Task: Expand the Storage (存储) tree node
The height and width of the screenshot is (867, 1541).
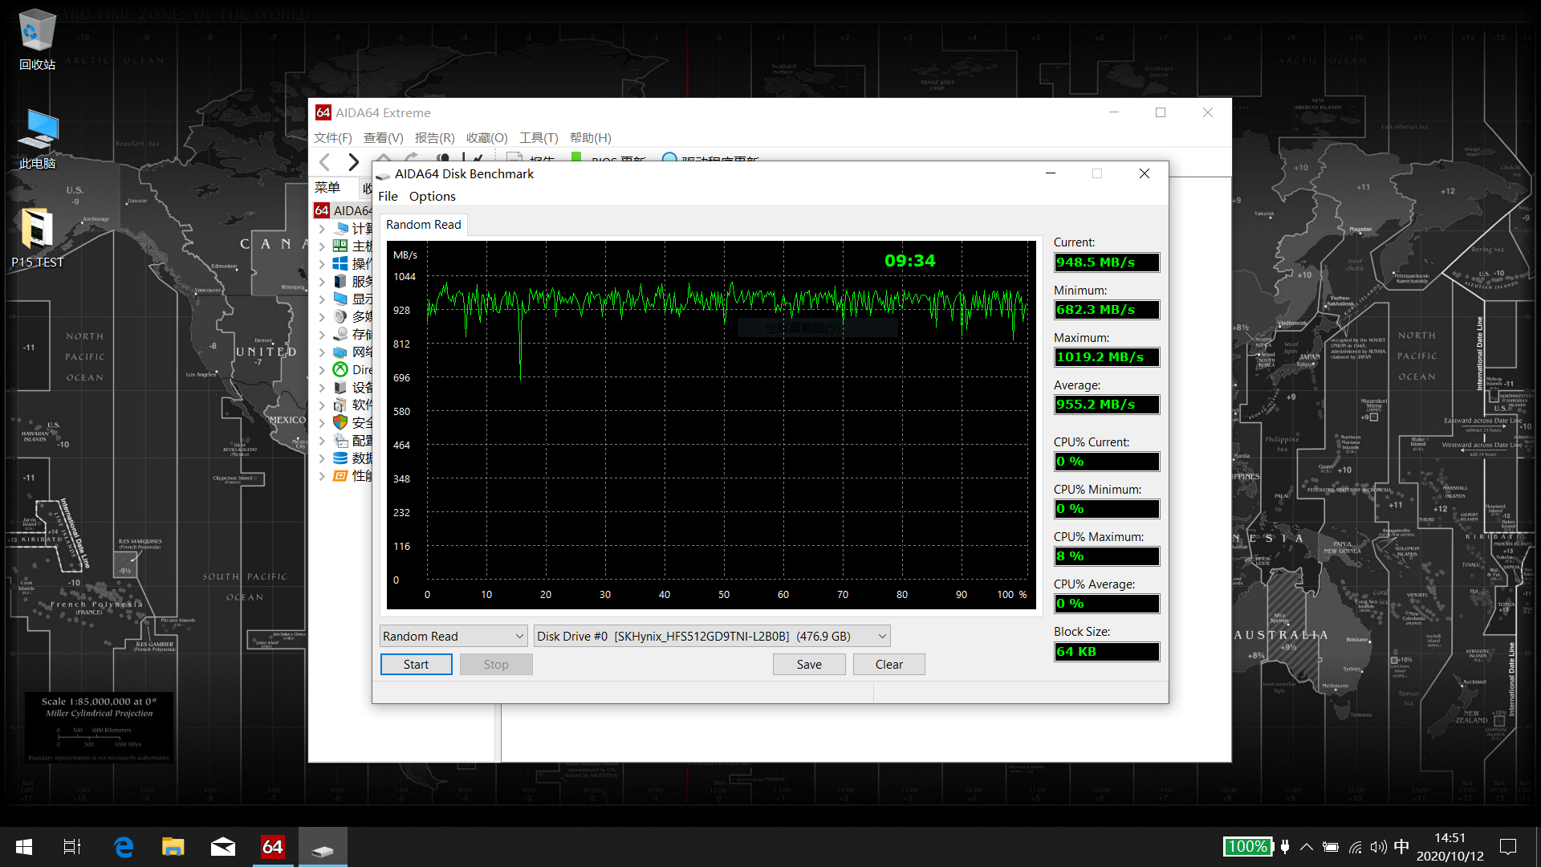Action: tap(322, 335)
